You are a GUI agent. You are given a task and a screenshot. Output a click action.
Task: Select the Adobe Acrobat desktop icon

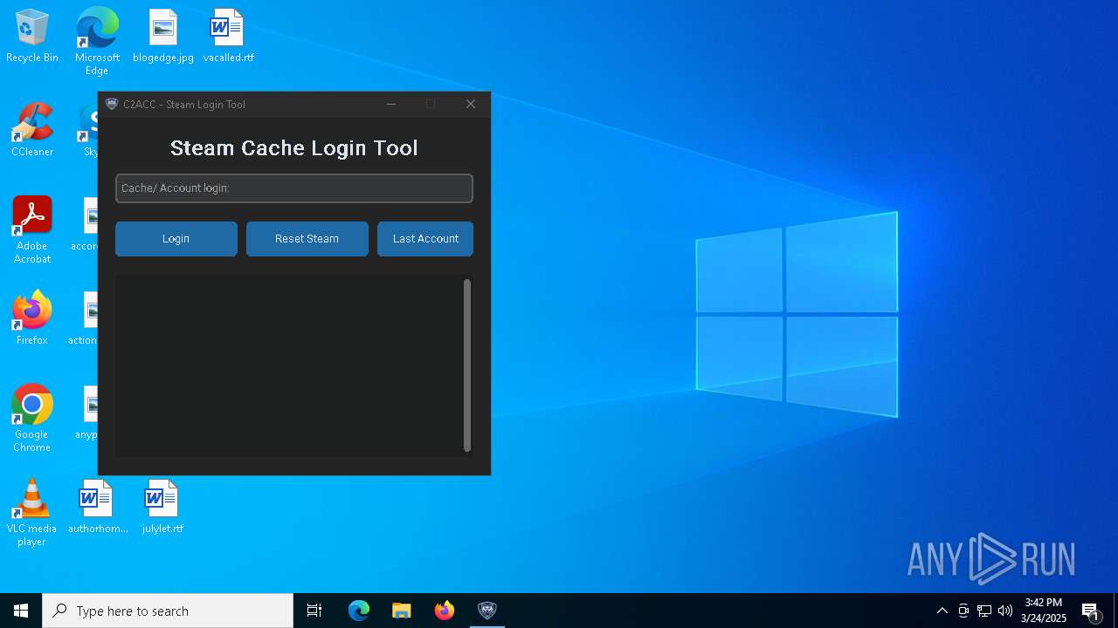tap(32, 229)
